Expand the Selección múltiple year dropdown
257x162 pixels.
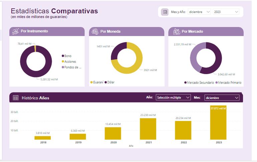[x=173, y=98]
